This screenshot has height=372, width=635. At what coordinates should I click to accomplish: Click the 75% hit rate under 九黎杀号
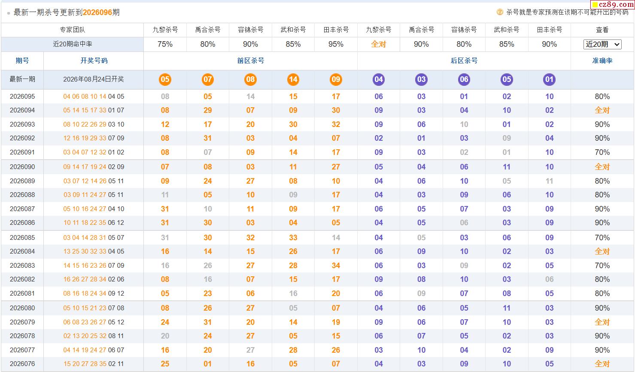pos(165,44)
